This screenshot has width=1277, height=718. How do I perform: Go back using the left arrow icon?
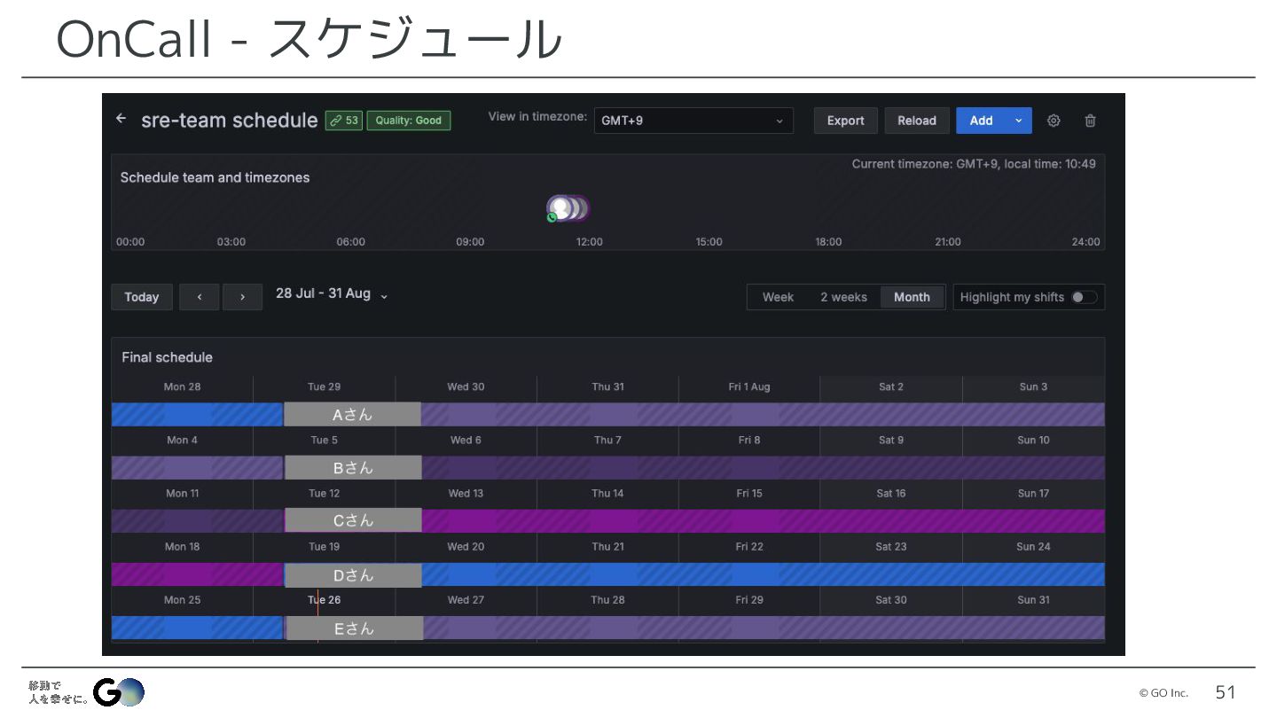(121, 119)
